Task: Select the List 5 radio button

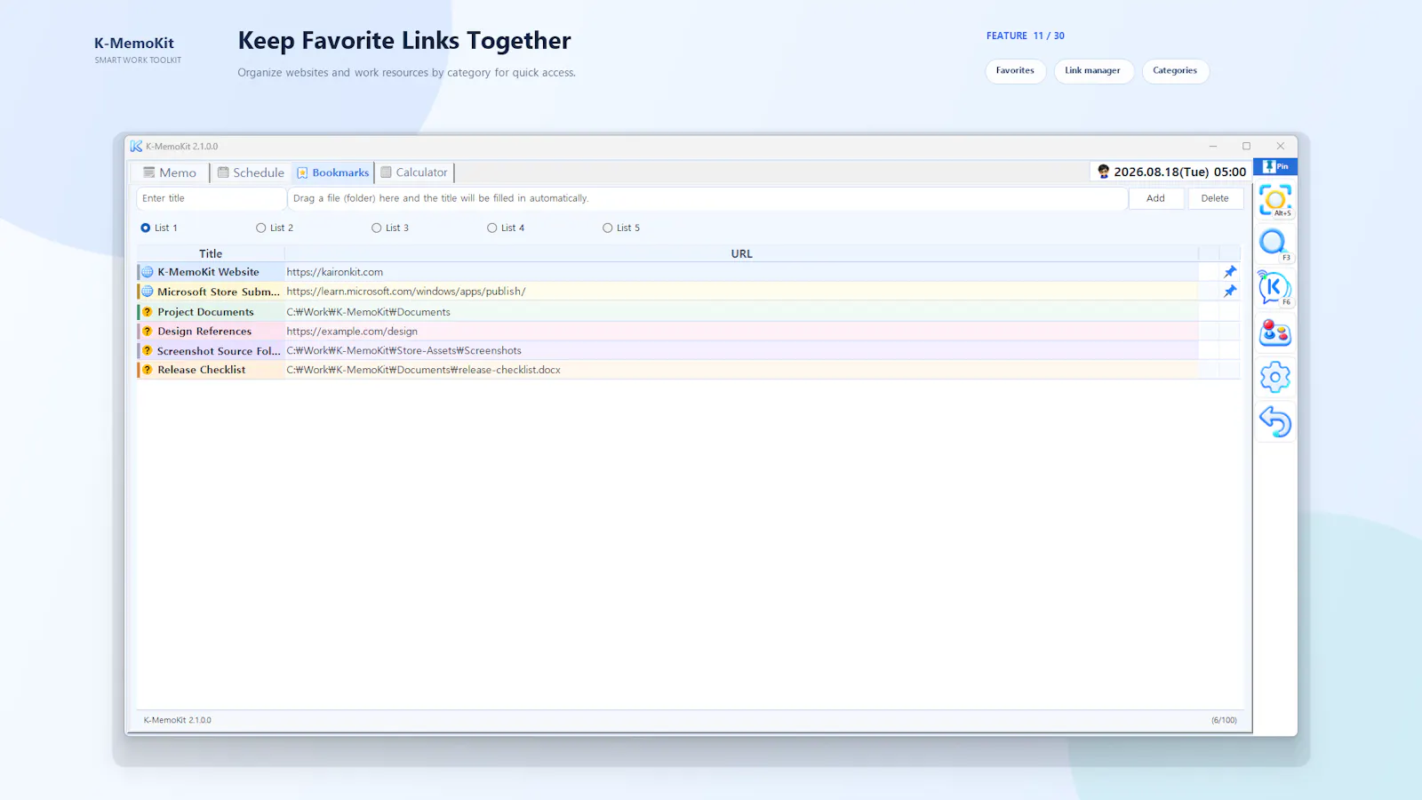Action: pos(608,228)
